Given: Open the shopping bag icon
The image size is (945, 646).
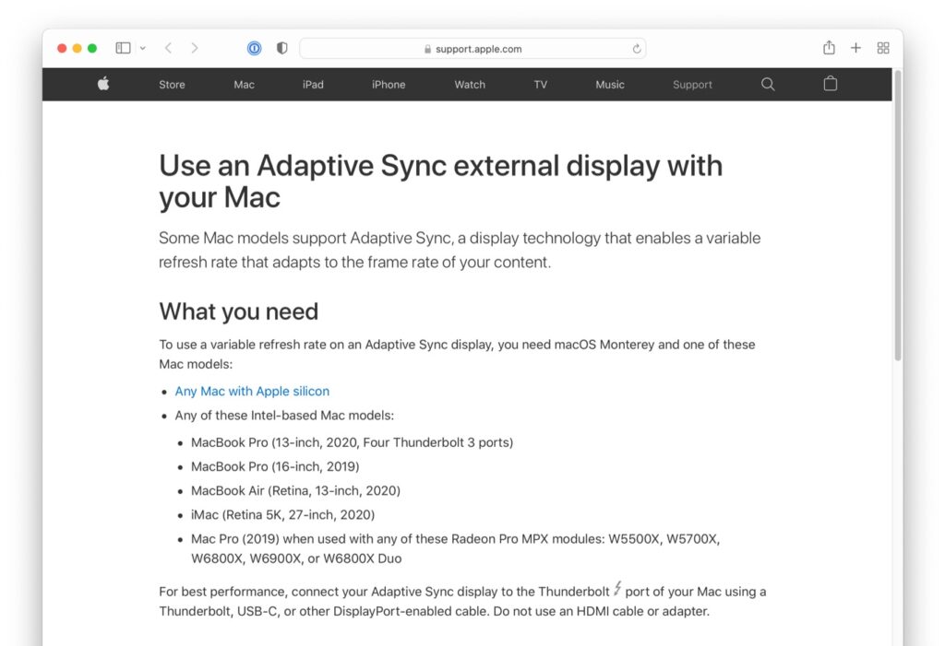Looking at the screenshot, I should pos(830,84).
